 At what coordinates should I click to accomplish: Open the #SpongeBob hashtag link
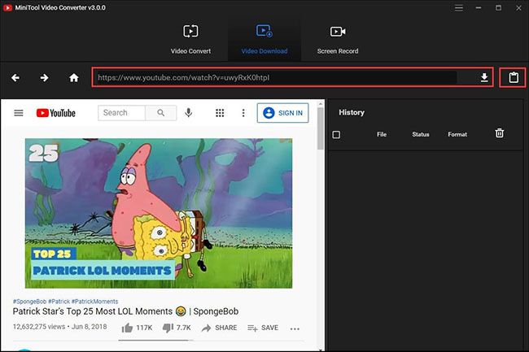29,302
